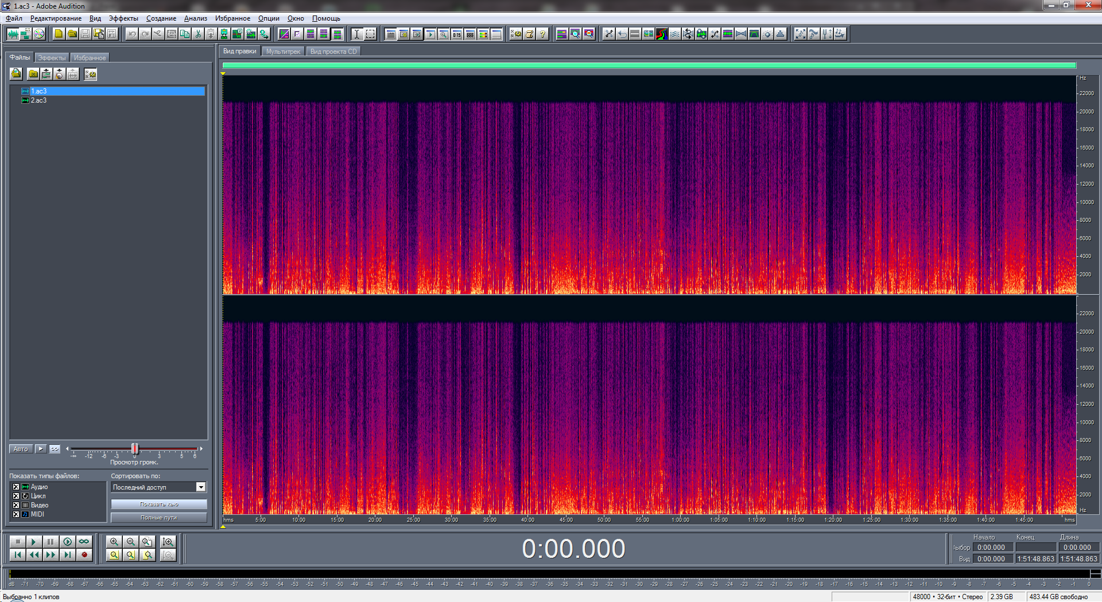Click the tuning fork toolbar icon
1102x602 pixels.
tap(826, 34)
